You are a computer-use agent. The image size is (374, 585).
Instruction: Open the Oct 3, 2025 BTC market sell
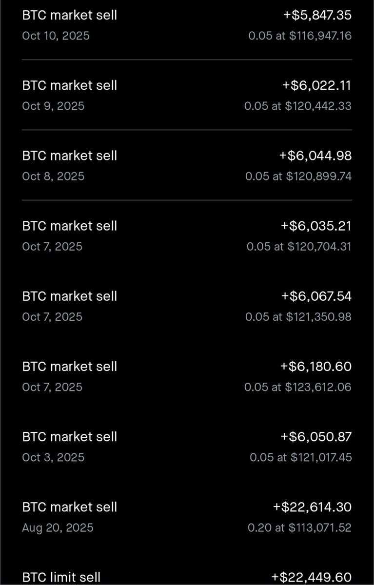click(x=187, y=446)
